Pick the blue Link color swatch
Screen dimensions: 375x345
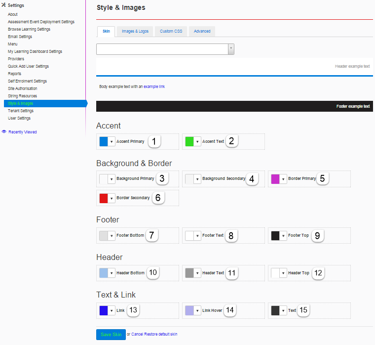click(104, 310)
